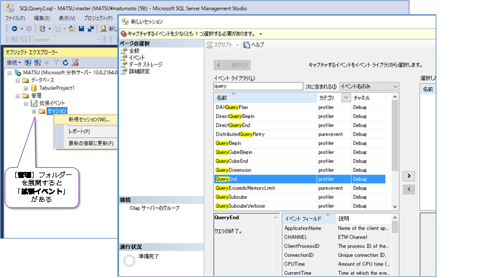The height and width of the screenshot is (278, 489).
Task: Open the カテゴリ column filter dropdown
Action: click(x=346, y=98)
